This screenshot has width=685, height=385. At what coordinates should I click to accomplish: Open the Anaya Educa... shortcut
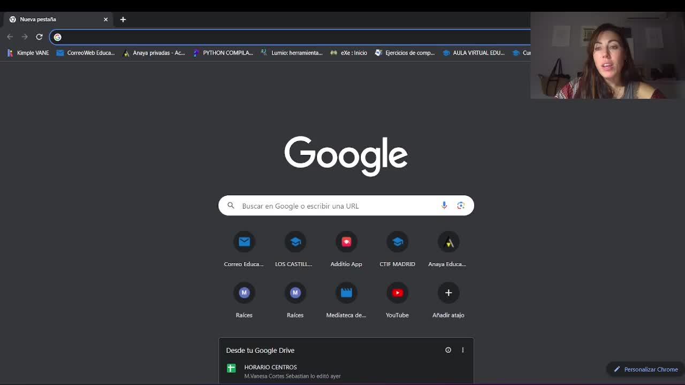[448, 249]
